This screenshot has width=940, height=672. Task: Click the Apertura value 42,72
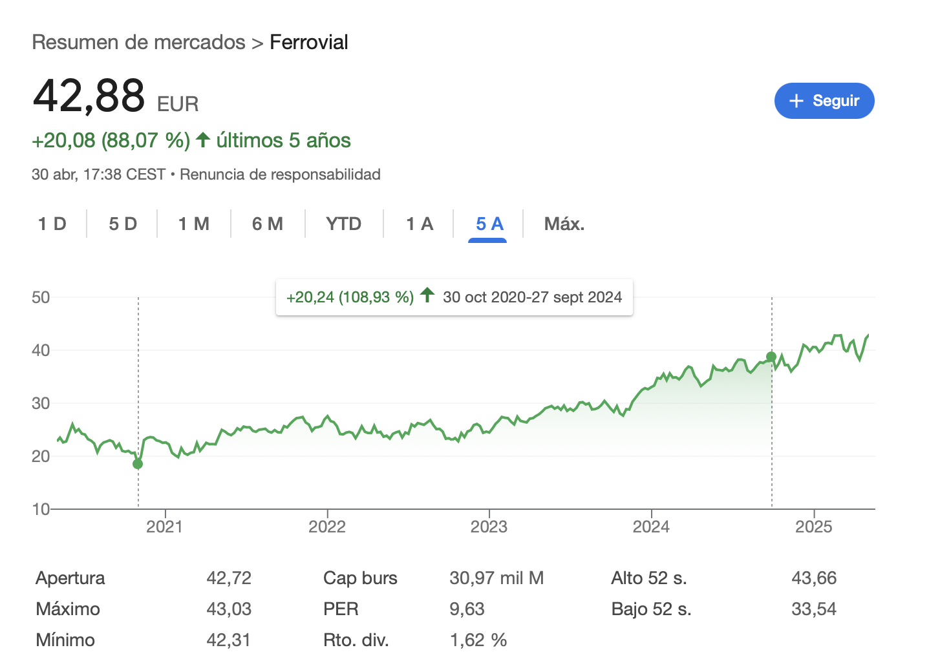click(x=229, y=578)
